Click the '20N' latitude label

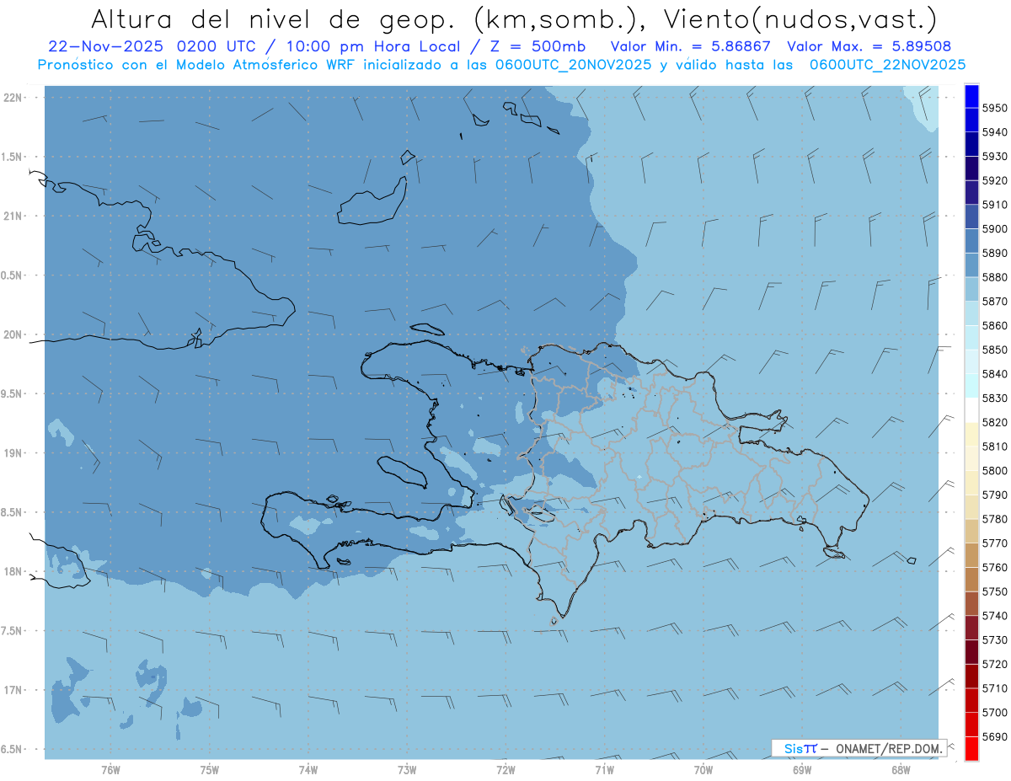[13, 334]
